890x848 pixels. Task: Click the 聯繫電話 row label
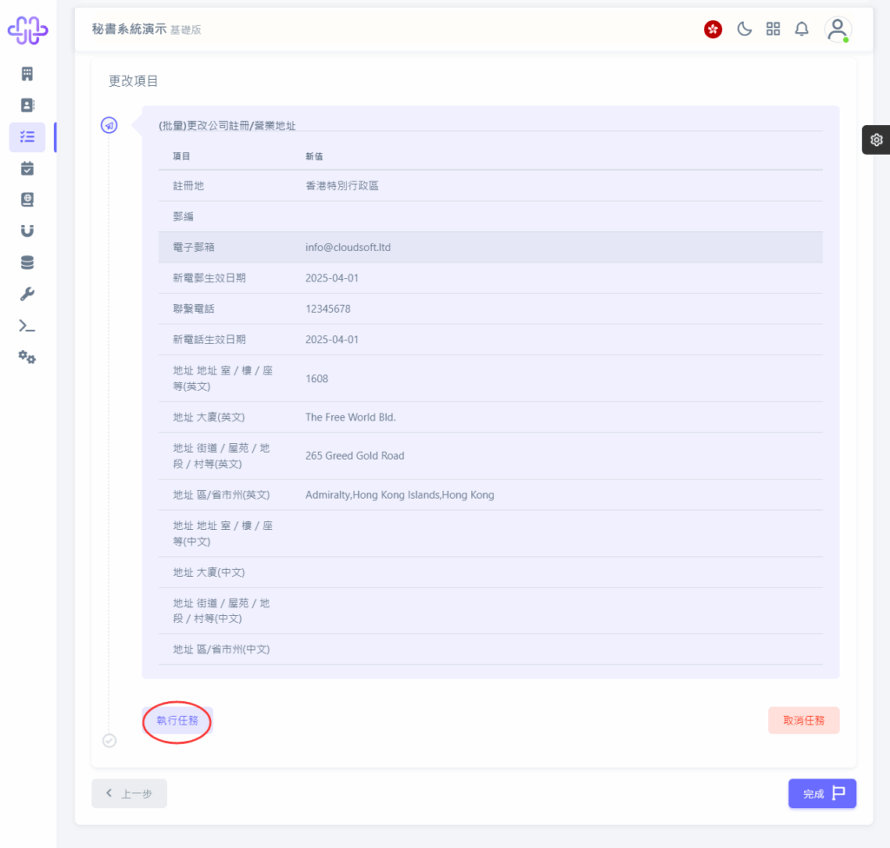(194, 308)
